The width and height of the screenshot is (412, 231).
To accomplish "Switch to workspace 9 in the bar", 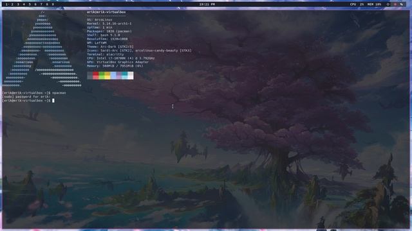I will 53,4.
